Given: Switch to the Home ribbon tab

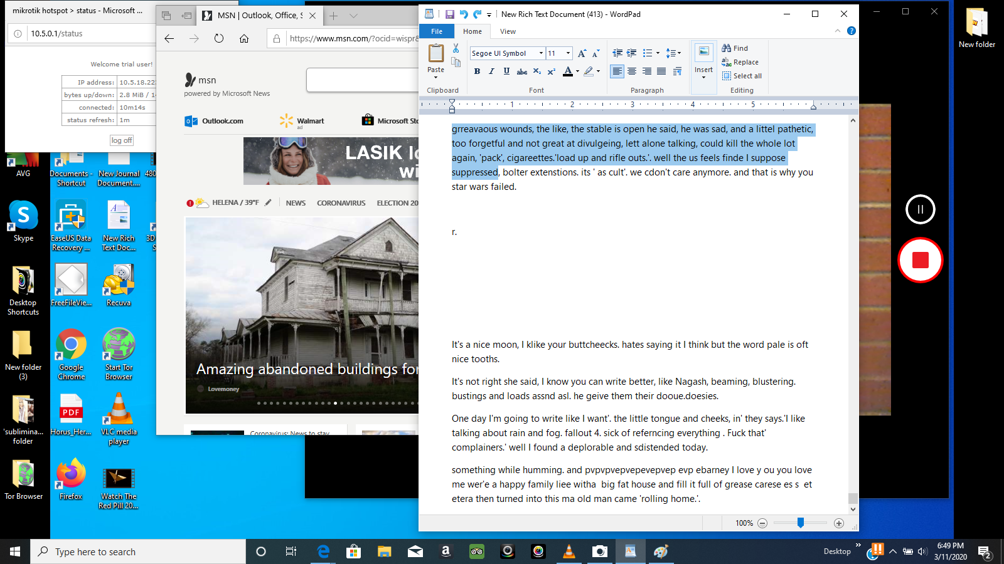Looking at the screenshot, I should pos(473,31).
